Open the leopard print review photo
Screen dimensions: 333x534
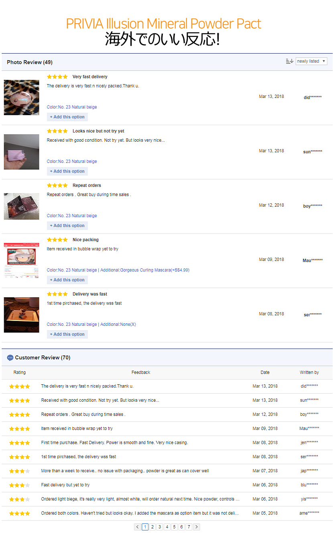coord(22,97)
